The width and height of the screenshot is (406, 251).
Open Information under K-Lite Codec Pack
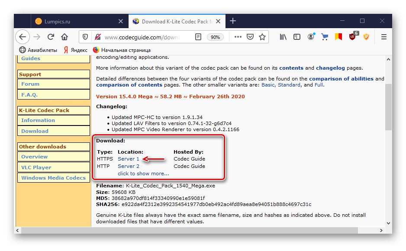(x=54, y=120)
